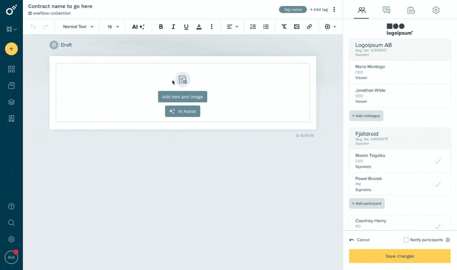The width and height of the screenshot is (457, 270).
Task: Switch to the Participants tab
Action: point(361,10)
